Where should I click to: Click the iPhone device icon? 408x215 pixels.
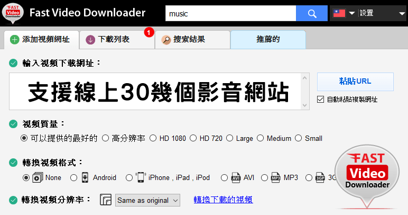(x=141, y=177)
